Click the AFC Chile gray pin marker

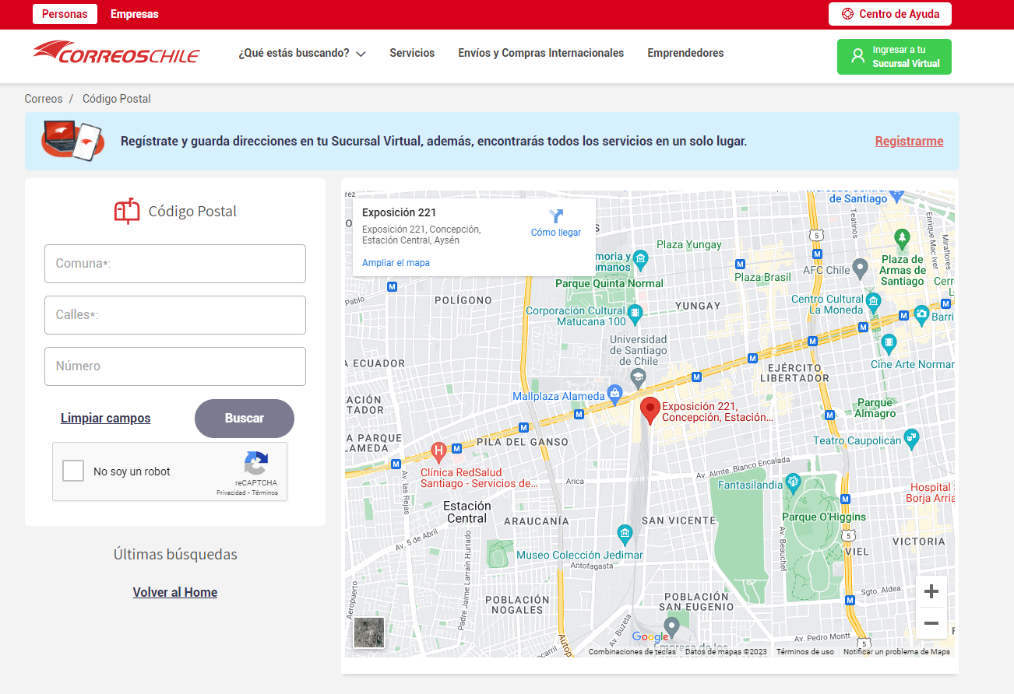pyautogui.click(x=860, y=268)
